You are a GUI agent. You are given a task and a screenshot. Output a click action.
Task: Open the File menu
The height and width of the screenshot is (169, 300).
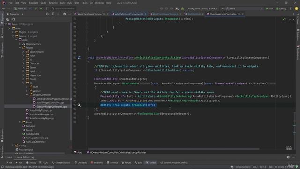point(10,3)
